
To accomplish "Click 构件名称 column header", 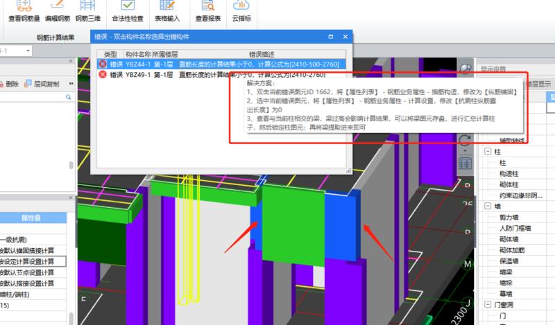I will [x=138, y=54].
